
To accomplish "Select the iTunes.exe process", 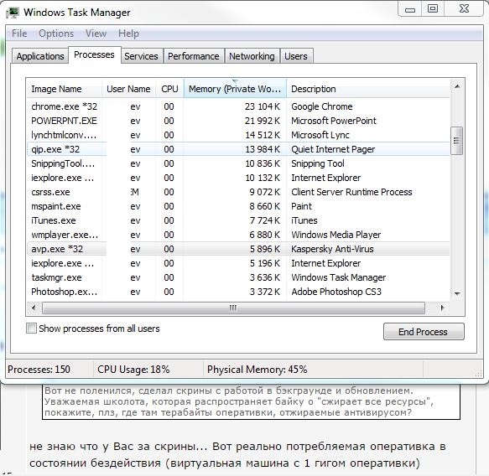I will pyautogui.click(x=238, y=220).
